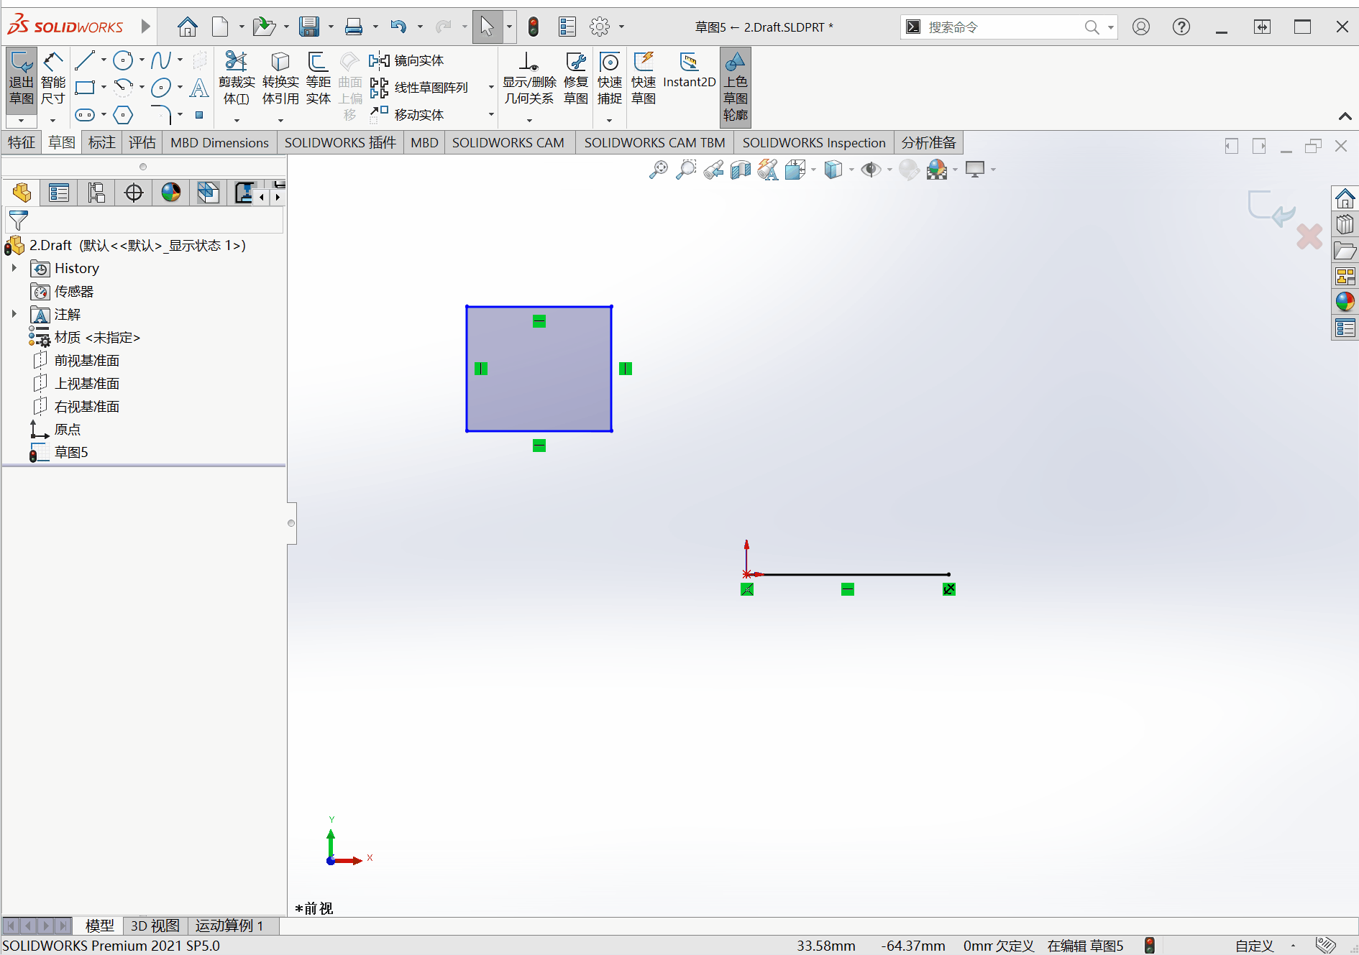Click the Save icon in top toolbar
Viewport: 1359px width, 955px height.
pos(309,27)
